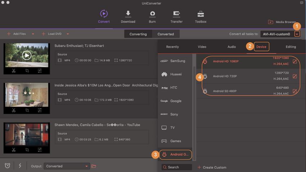Select the Audio format tab
The height and width of the screenshot is (172, 306).
pos(231,47)
